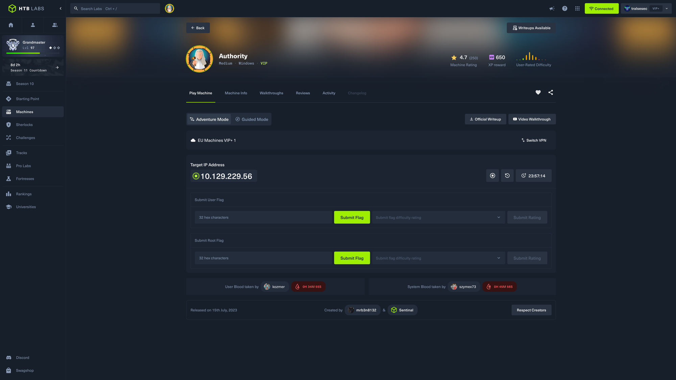676x380 pixels.
Task: Submit rating for user flag
Action: click(527, 218)
